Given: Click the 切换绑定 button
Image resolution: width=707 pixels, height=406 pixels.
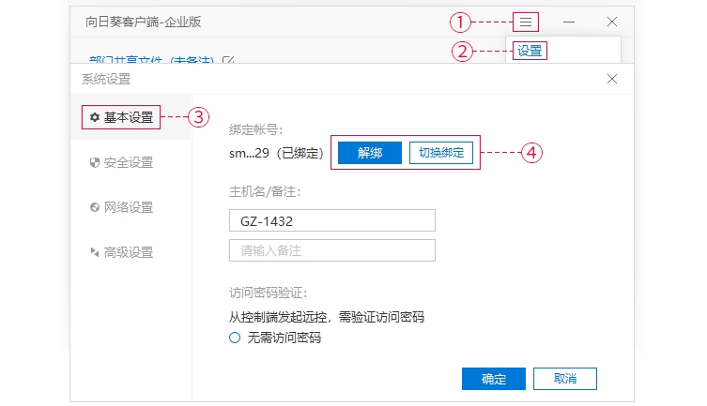Looking at the screenshot, I should pos(441,153).
